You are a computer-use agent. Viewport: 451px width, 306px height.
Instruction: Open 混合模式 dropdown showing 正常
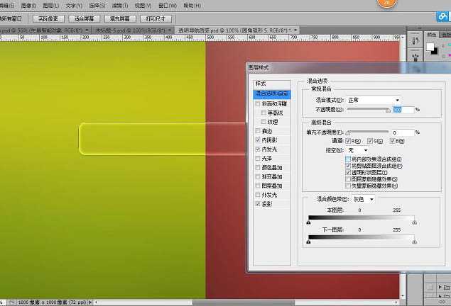[374, 100]
